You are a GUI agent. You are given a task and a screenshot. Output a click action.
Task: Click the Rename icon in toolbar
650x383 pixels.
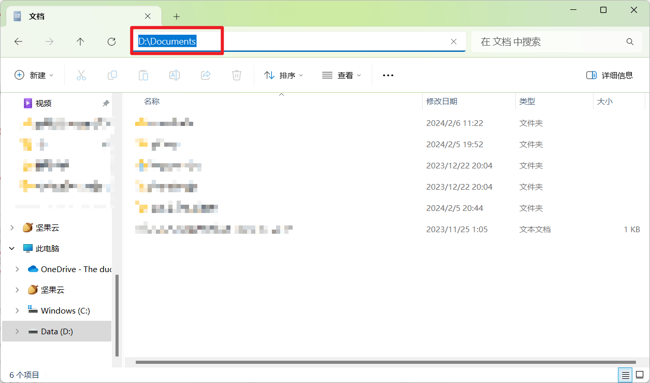[175, 75]
